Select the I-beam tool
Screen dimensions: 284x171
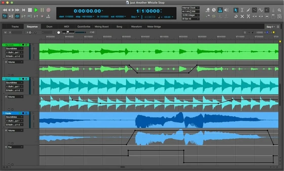click(242, 10)
